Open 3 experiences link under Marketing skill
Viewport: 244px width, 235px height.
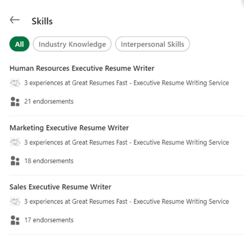pos(127,142)
